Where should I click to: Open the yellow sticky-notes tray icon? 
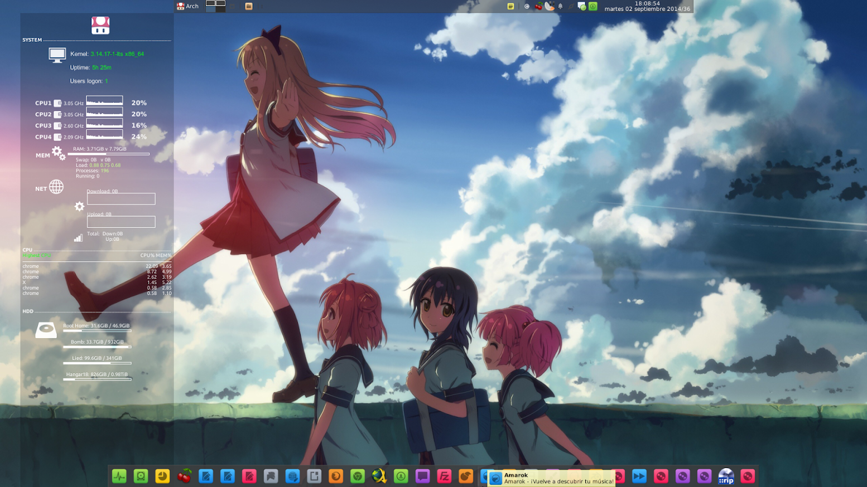[510, 6]
